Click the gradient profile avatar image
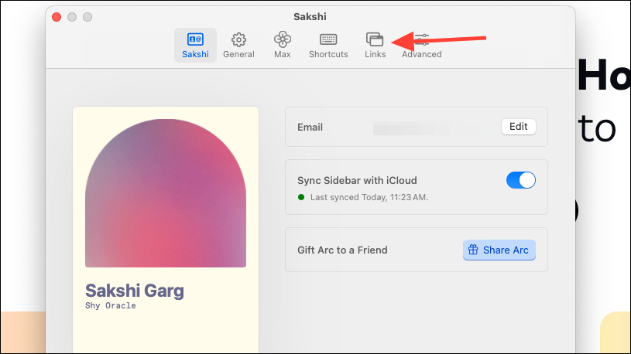The image size is (631, 354). (166, 193)
